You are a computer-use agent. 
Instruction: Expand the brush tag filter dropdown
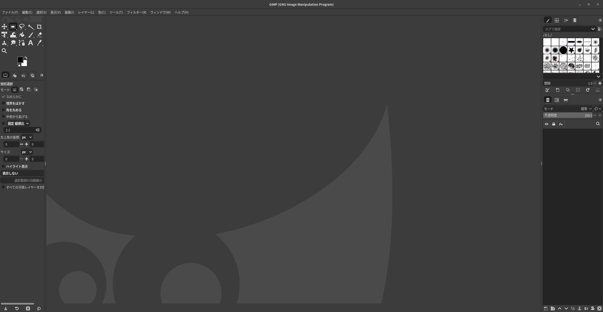point(593,29)
